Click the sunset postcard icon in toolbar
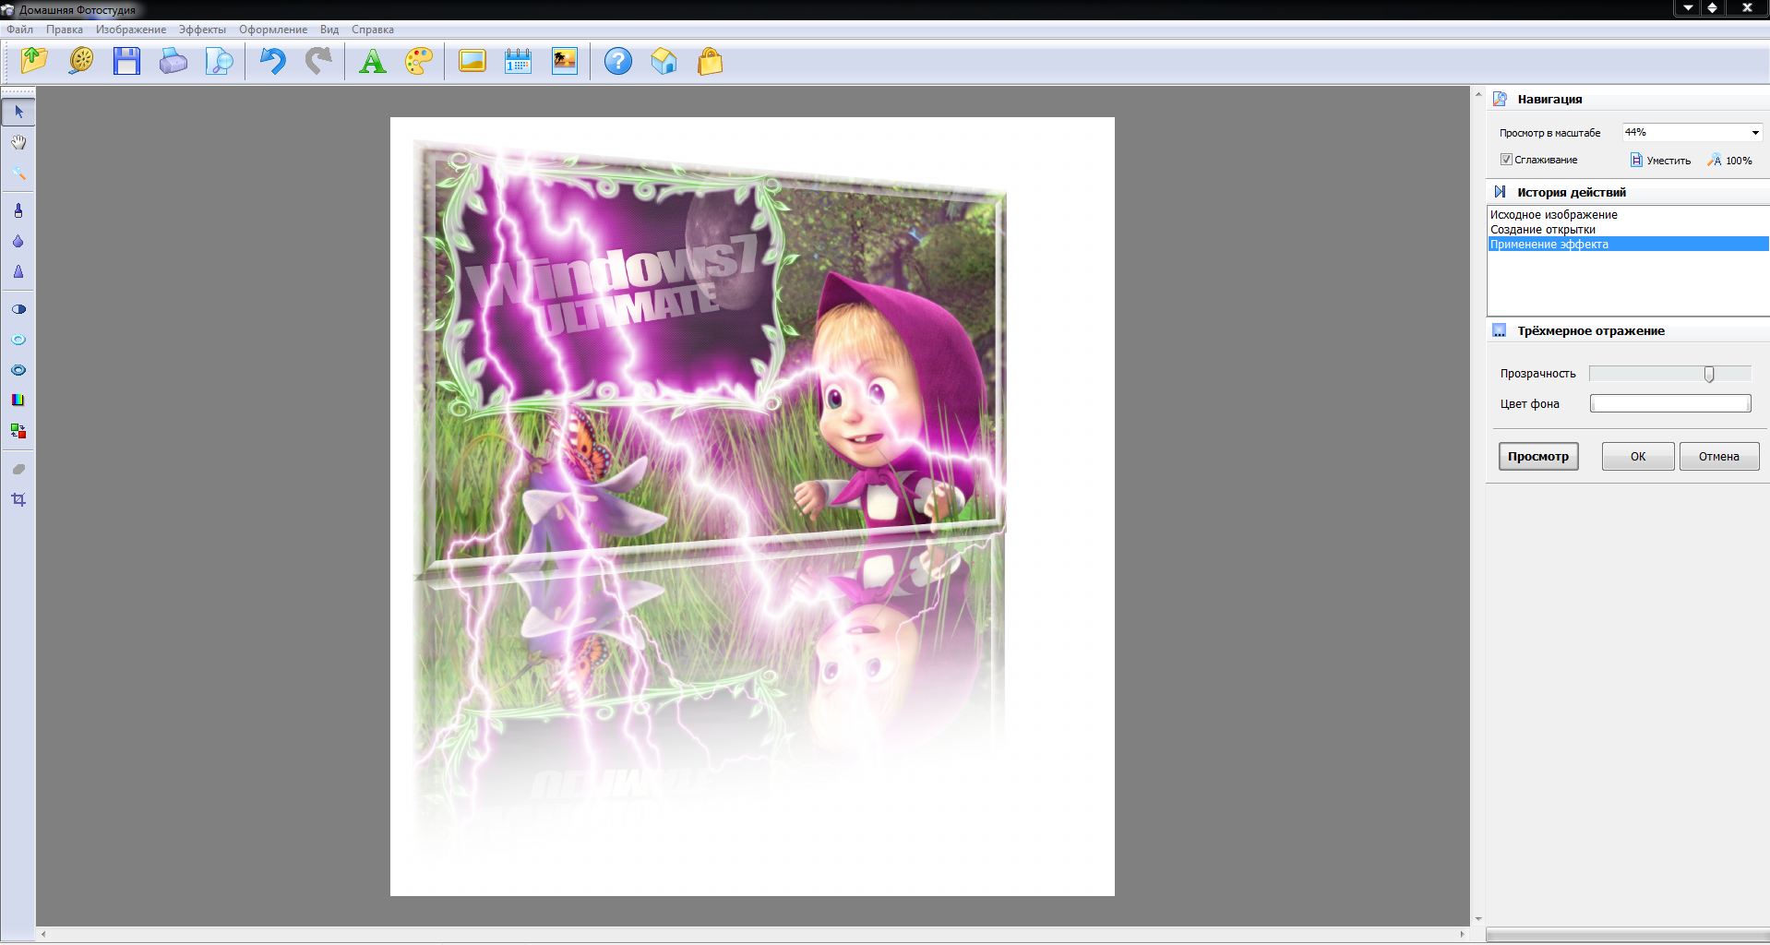Screen dimensions: 1770x945 pyautogui.click(x=565, y=61)
